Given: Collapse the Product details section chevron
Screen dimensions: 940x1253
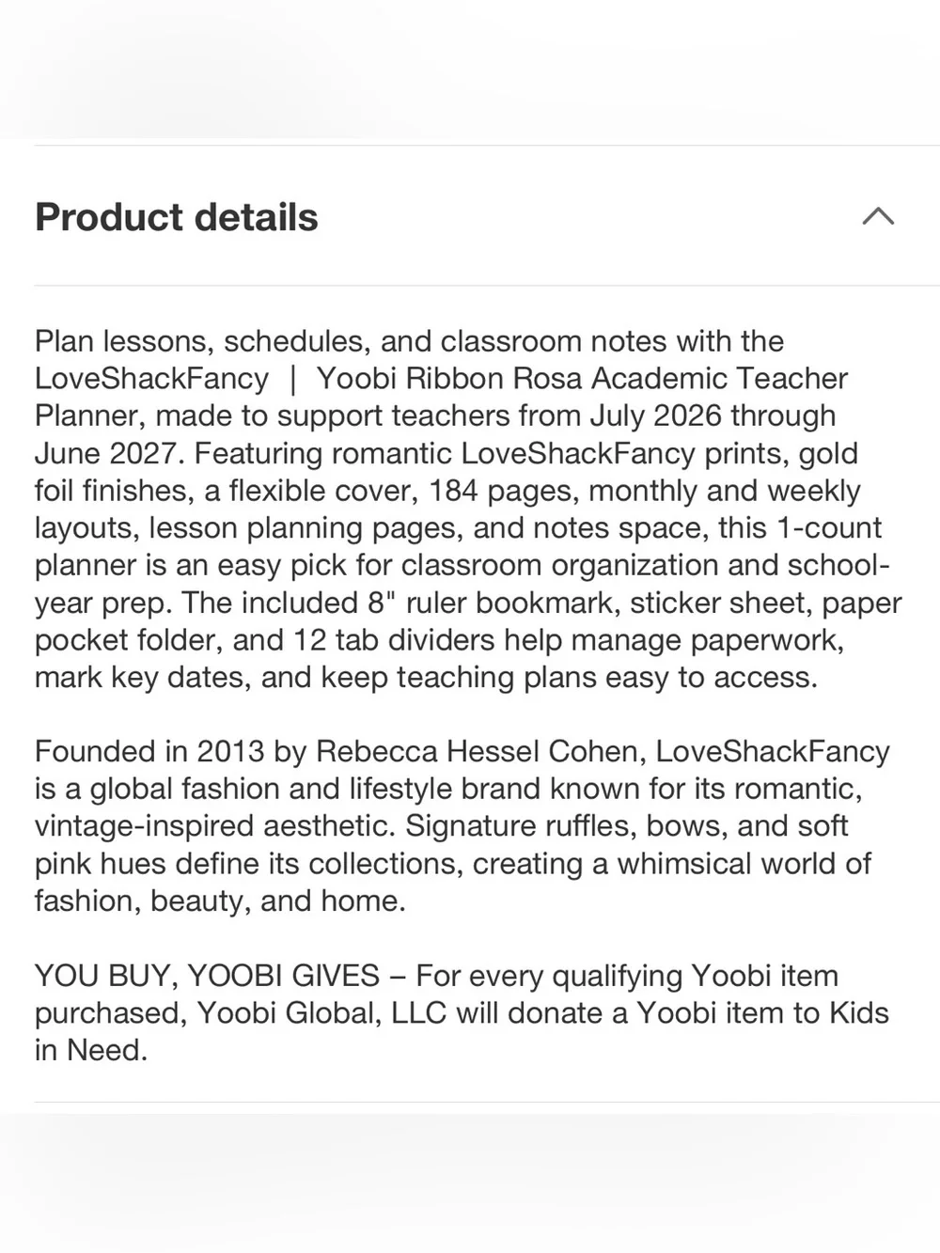Looking at the screenshot, I should click(x=878, y=217).
